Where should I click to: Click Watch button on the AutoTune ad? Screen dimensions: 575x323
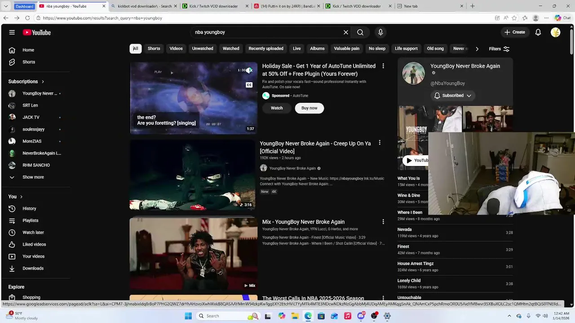pyautogui.click(x=277, y=108)
